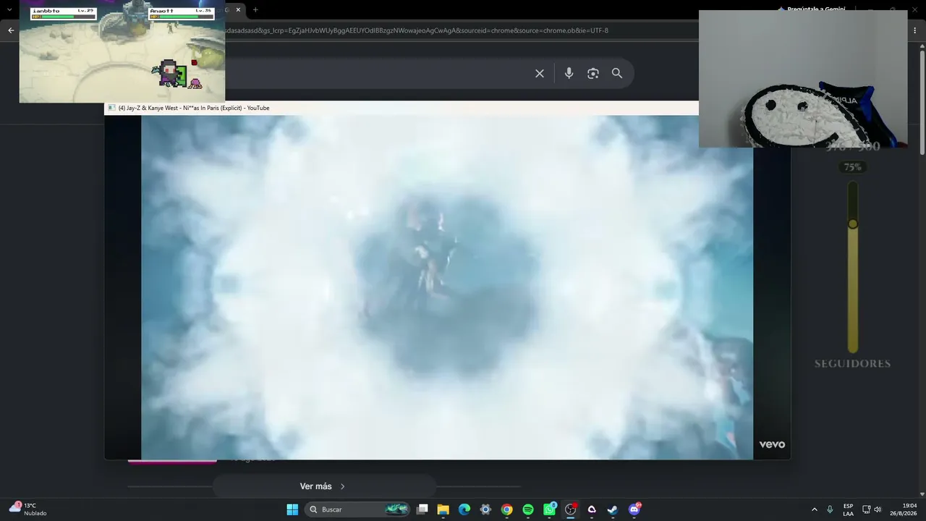The image size is (926, 521).
Task: Open Spotify from the taskbar
Action: [x=528, y=509]
